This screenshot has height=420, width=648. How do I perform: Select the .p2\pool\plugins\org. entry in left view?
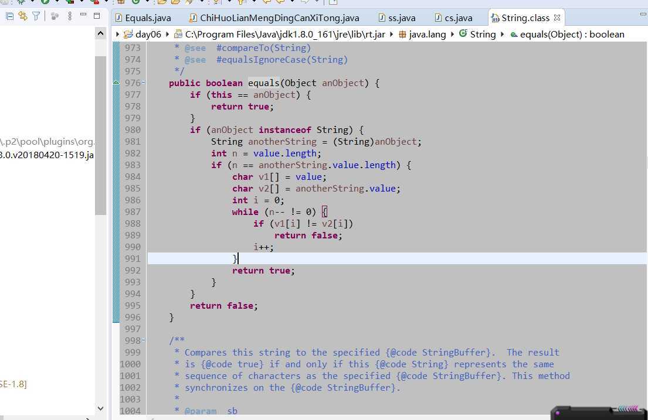point(47,142)
